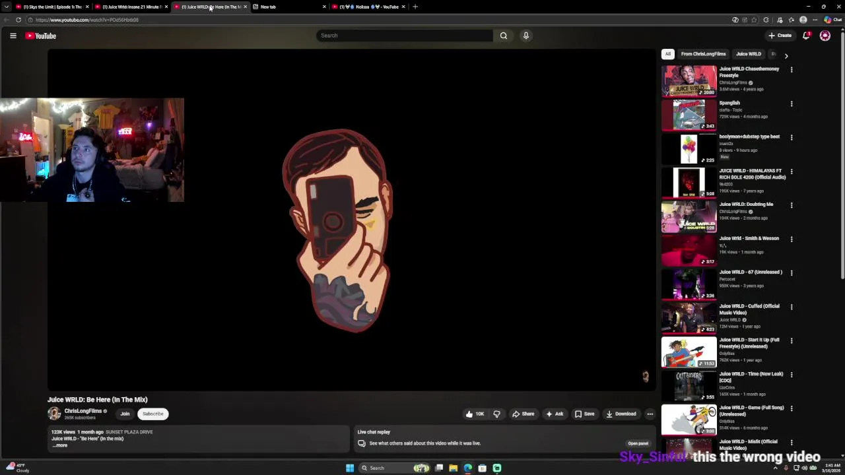This screenshot has width=845, height=475.
Task: Subscribe to ChrisLongFilms
Action: 152,414
